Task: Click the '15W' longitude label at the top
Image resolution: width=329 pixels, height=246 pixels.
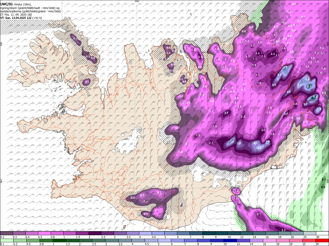Action: [272, 1]
